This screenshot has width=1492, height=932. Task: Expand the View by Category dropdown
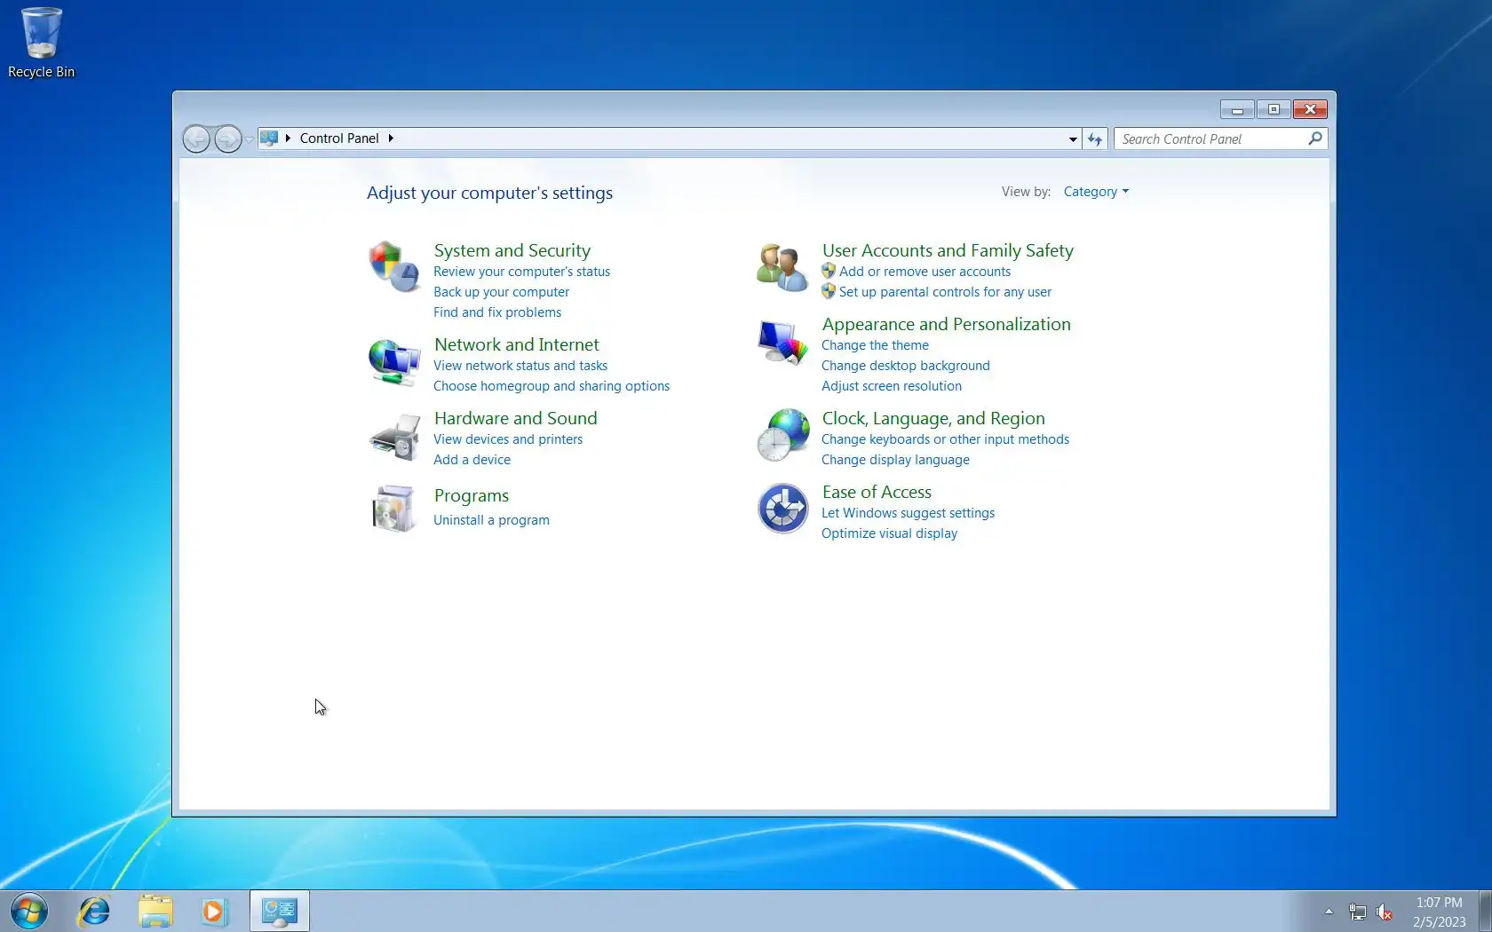pyautogui.click(x=1096, y=192)
